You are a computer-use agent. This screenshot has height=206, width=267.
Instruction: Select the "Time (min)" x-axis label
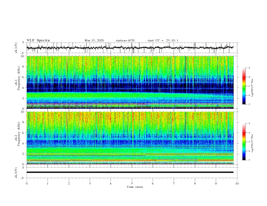tap(135, 187)
